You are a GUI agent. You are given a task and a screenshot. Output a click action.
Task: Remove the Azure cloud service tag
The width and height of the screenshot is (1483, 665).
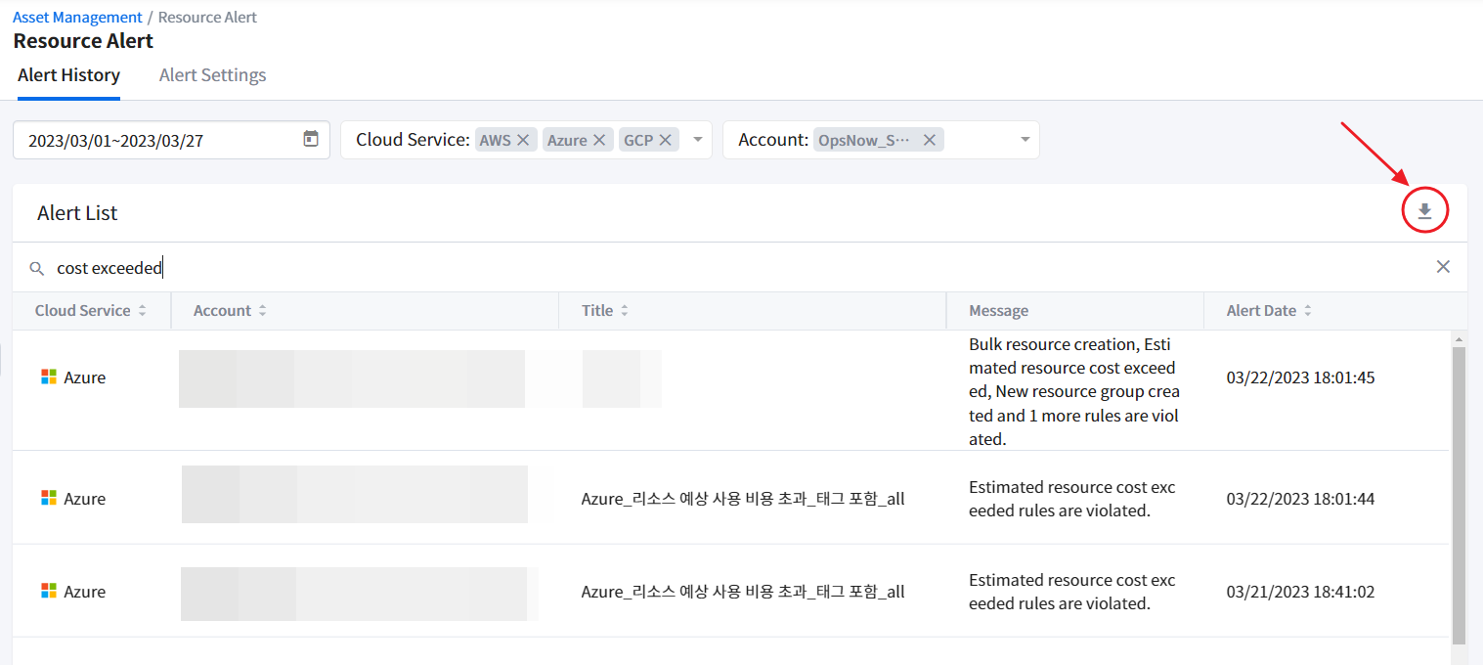[x=599, y=140]
